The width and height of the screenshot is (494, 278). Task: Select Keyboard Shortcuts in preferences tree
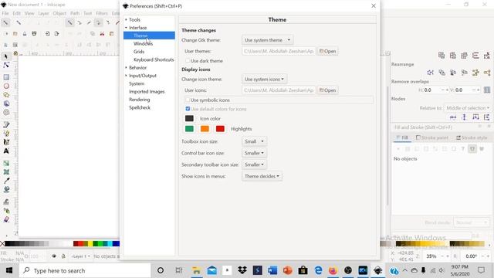[154, 59]
